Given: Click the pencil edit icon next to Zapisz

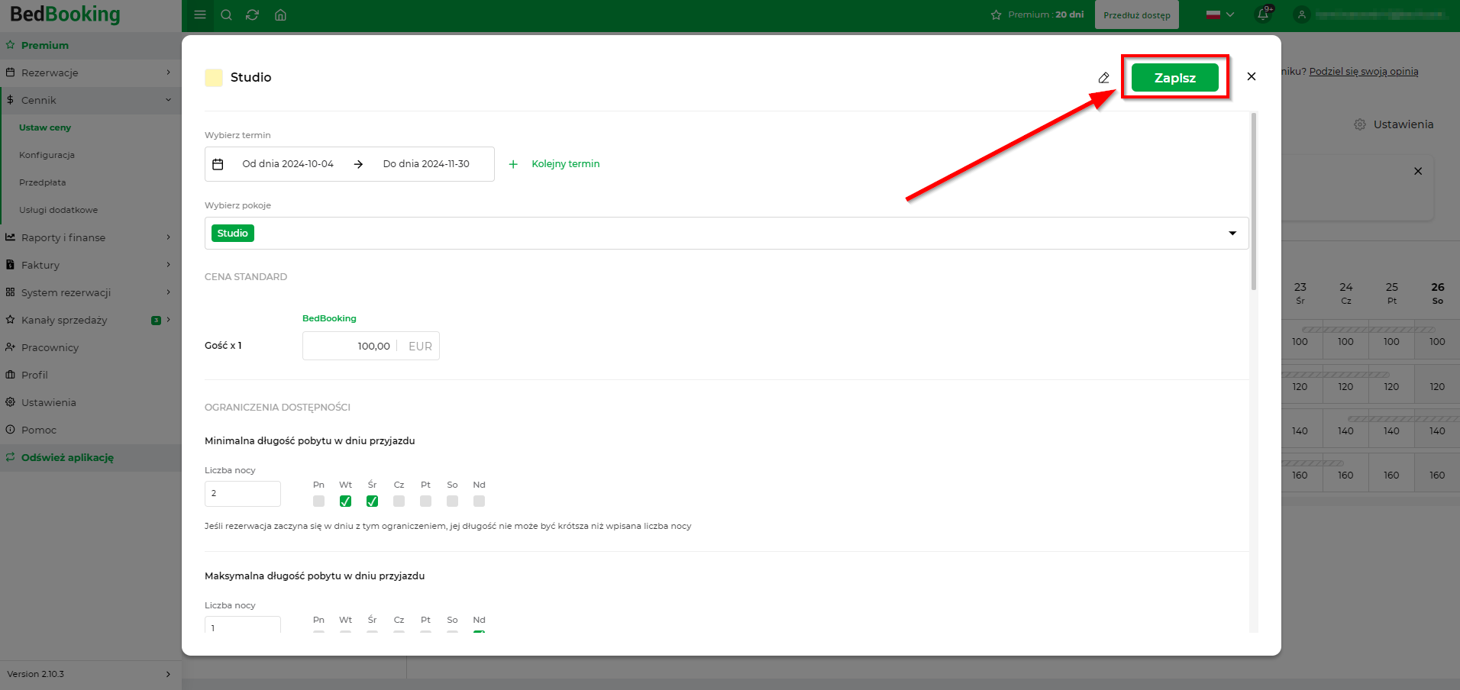Looking at the screenshot, I should (x=1103, y=77).
